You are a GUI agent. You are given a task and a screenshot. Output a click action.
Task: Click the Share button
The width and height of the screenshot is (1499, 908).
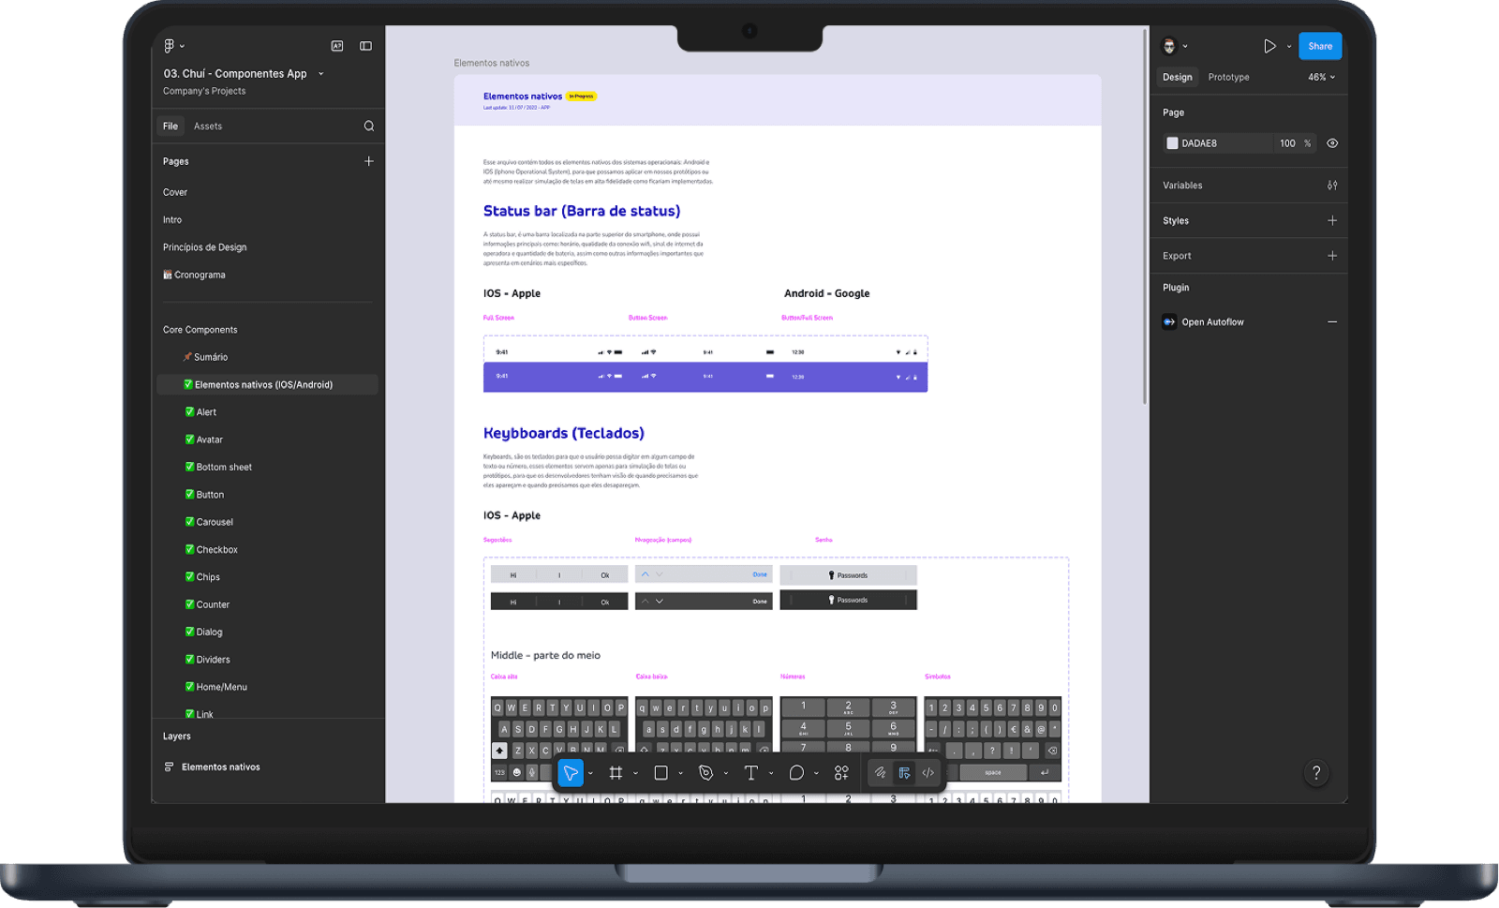click(1320, 46)
